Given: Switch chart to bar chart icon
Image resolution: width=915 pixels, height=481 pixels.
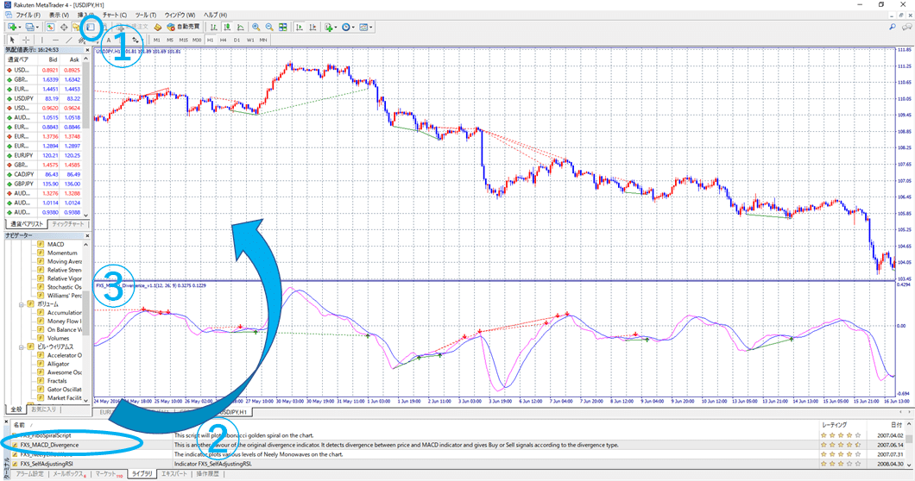Looking at the screenshot, I should pyautogui.click(x=214, y=27).
